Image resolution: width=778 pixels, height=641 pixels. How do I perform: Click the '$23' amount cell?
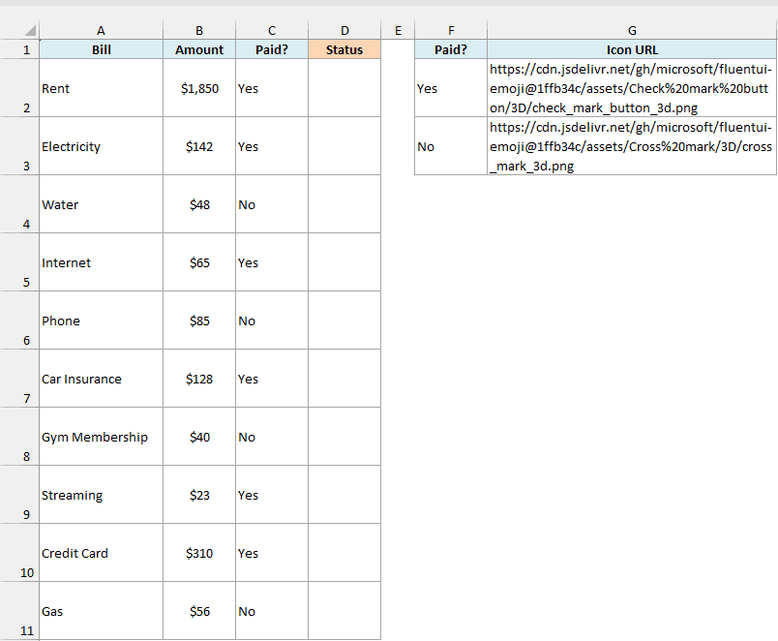coord(199,495)
